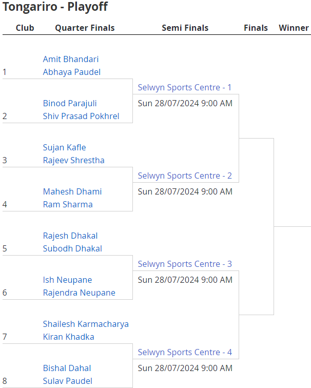Open Ish Neupane player link
Image resolution: width=311 pixels, height=388 pixels.
point(68,280)
